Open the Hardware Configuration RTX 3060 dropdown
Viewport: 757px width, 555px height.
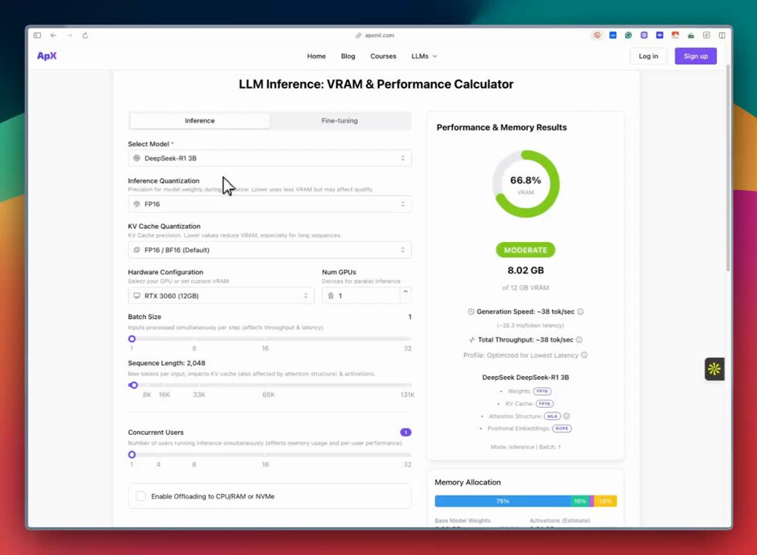pos(221,296)
